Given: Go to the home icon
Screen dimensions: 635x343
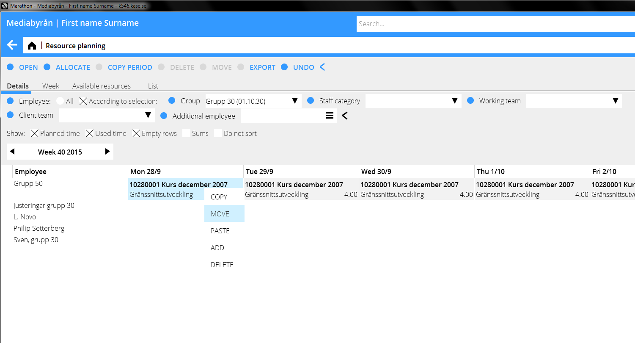Looking at the screenshot, I should pos(32,46).
